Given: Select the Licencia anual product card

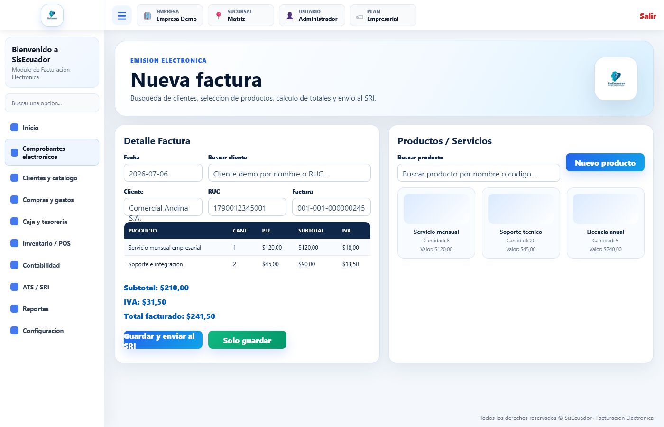Looking at the screenshot, I should click(606, 223).
